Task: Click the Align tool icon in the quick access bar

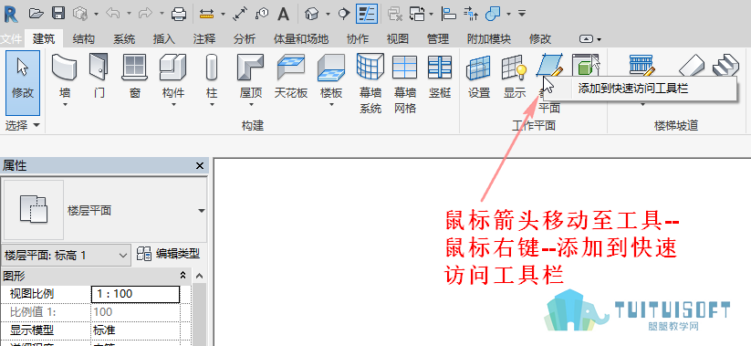Action: click(449, 15)
